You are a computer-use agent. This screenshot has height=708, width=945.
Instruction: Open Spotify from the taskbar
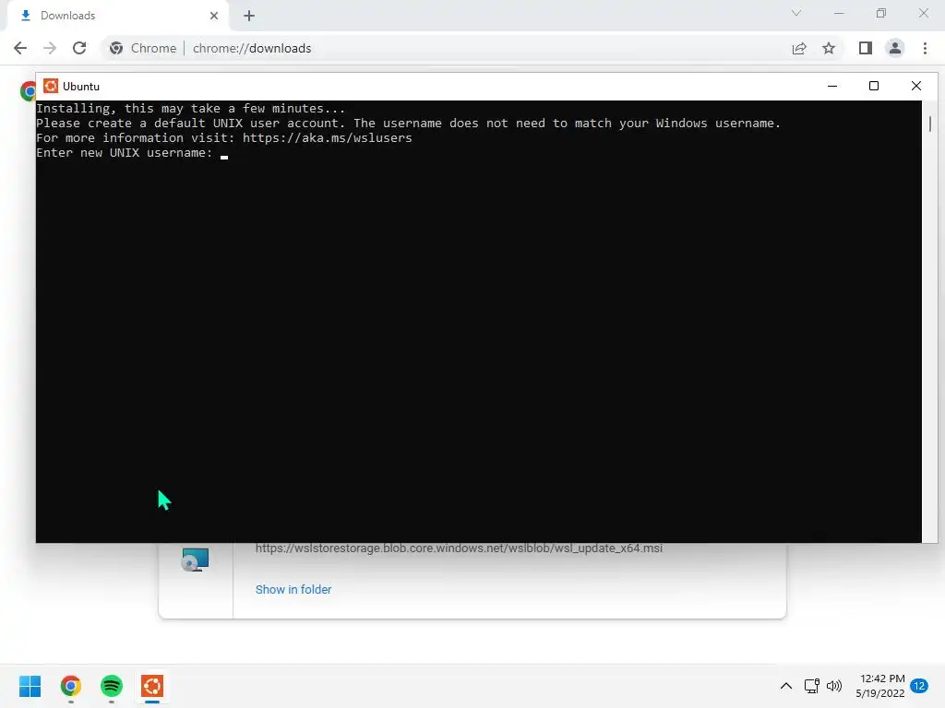[x=112, y=686]
